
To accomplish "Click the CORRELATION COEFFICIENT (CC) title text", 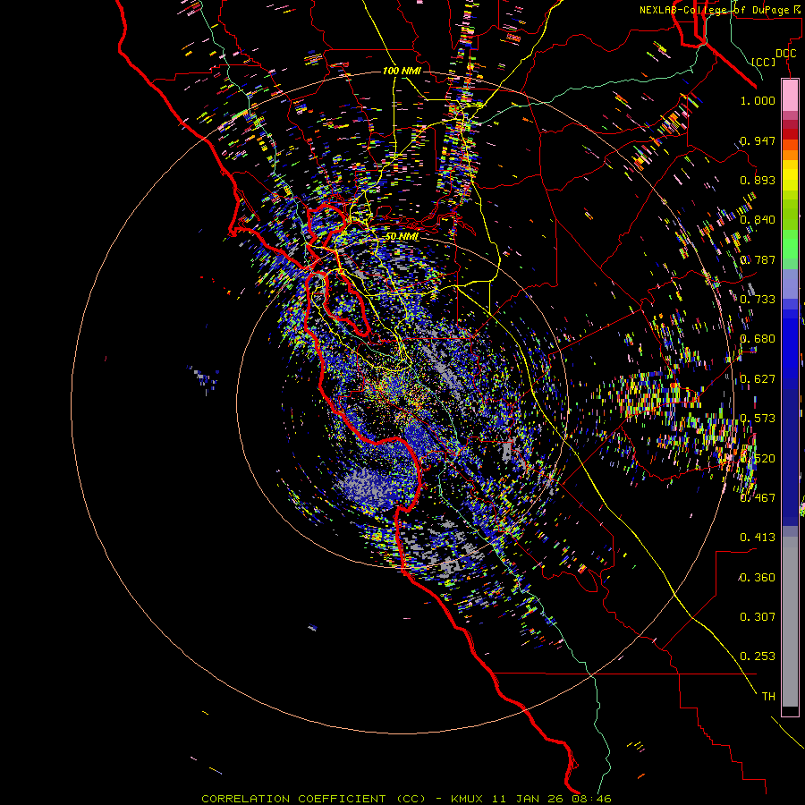I will tap(314, 799).
